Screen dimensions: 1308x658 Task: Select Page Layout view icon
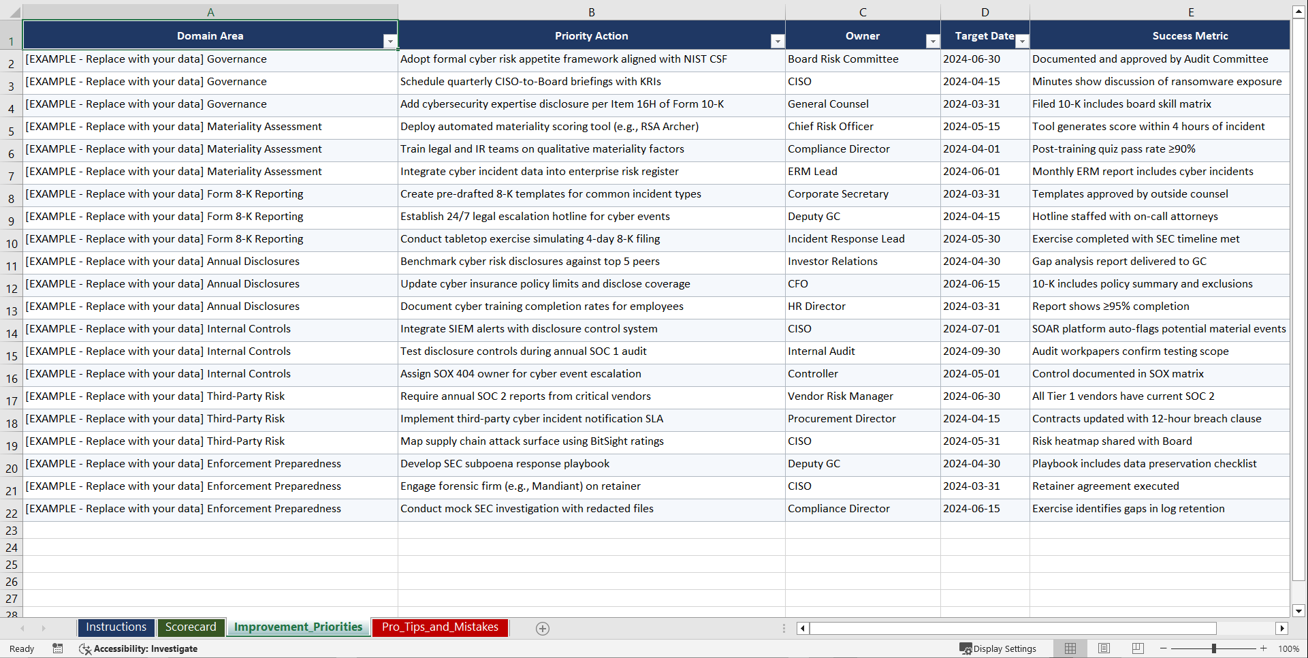coord(1104,648)
